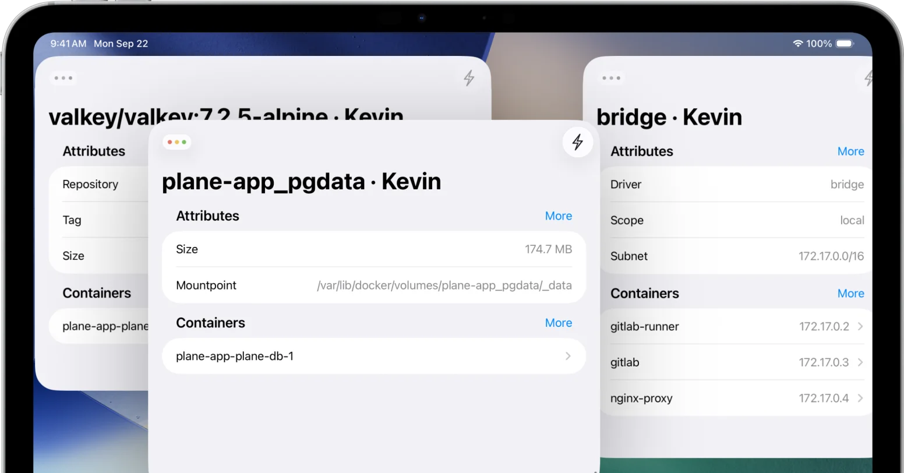Open three-dot menu in bridge window

pyautogui.click(x=611, y=78)
